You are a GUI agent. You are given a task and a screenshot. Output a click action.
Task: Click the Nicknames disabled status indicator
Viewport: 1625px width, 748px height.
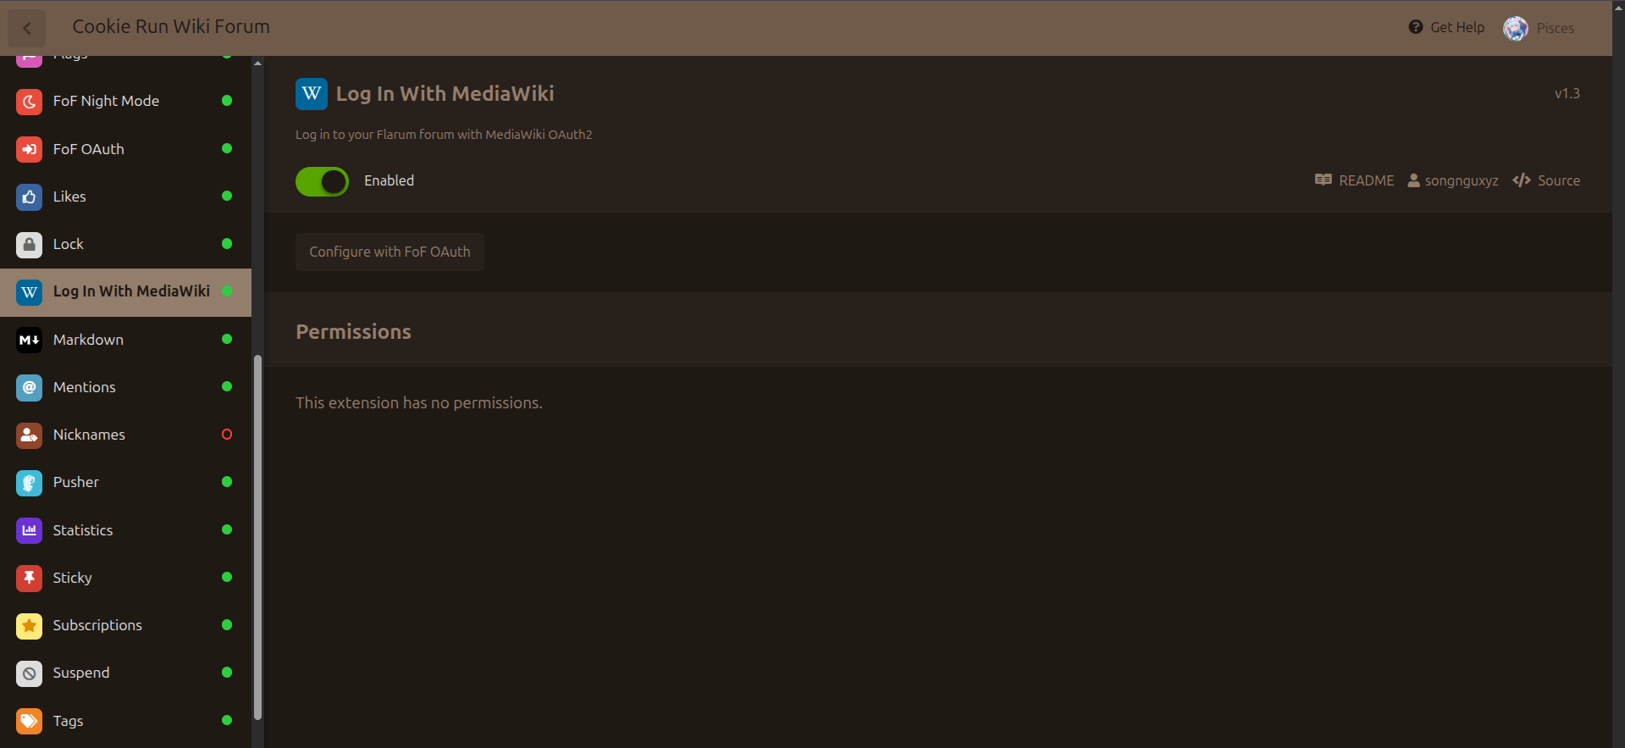click(x=227, y=435)
